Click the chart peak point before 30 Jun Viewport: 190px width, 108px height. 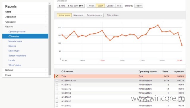pos(158,25)
